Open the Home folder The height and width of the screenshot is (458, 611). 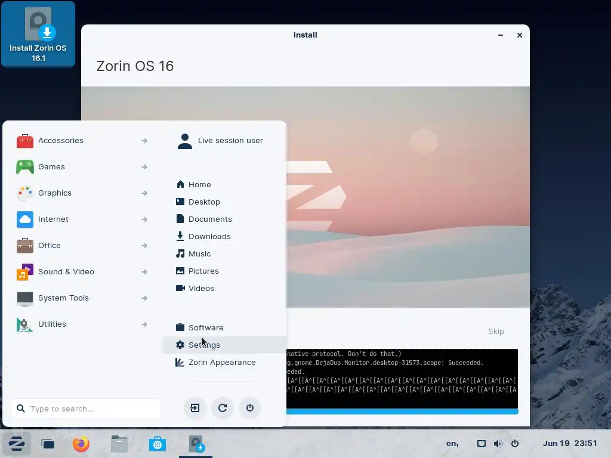coord(224,185)
